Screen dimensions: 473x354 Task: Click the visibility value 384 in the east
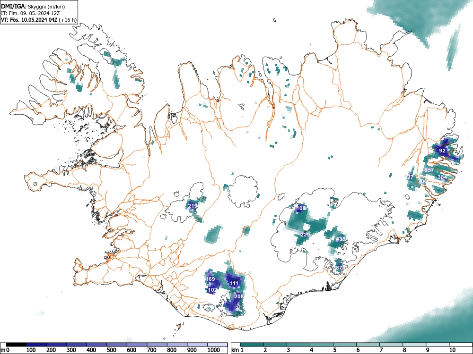(x=442, y=177)
